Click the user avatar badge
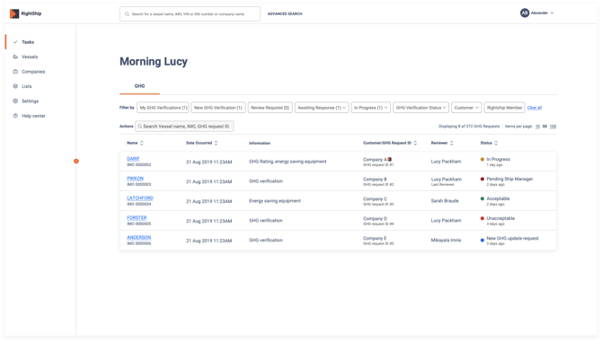602x342 pixels. 525,13
